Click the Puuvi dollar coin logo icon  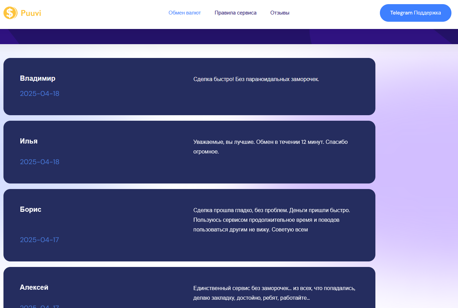point(10,13)
